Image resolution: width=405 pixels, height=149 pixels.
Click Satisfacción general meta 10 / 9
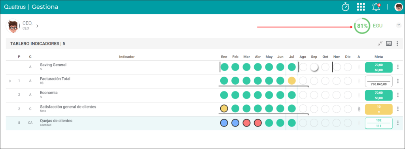[x=379, y=109]
